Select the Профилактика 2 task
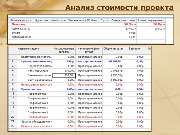 point(38,98)
